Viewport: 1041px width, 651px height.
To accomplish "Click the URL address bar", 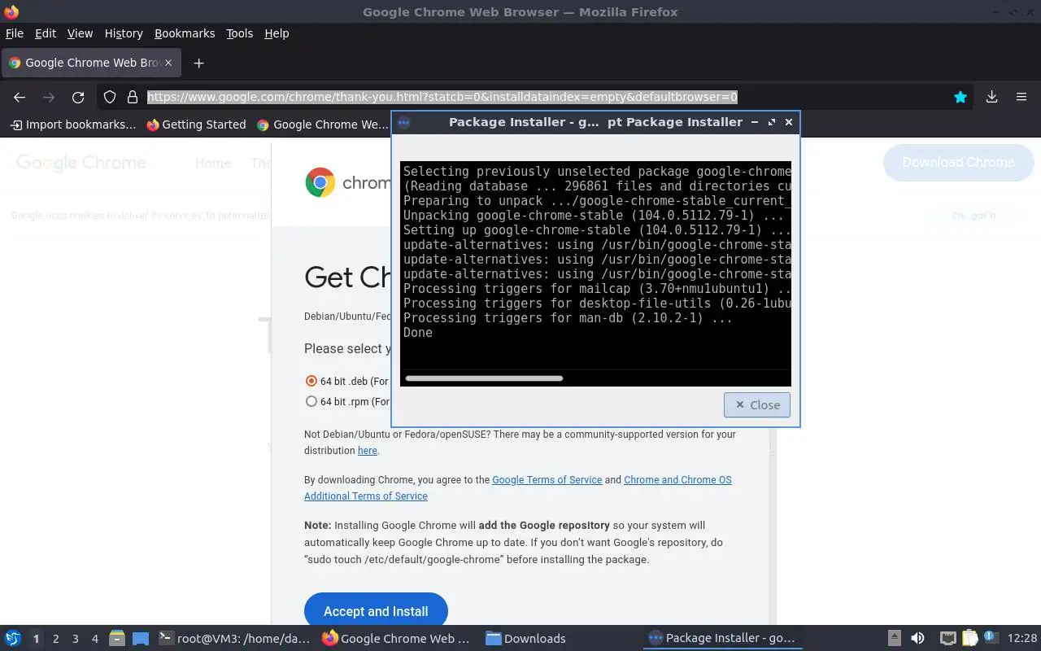I will coord(537,97).
